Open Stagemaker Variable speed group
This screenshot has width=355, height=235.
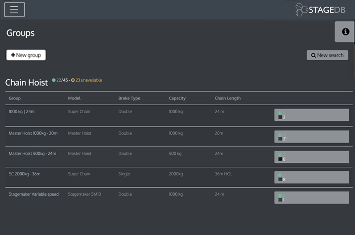[33, 194]
